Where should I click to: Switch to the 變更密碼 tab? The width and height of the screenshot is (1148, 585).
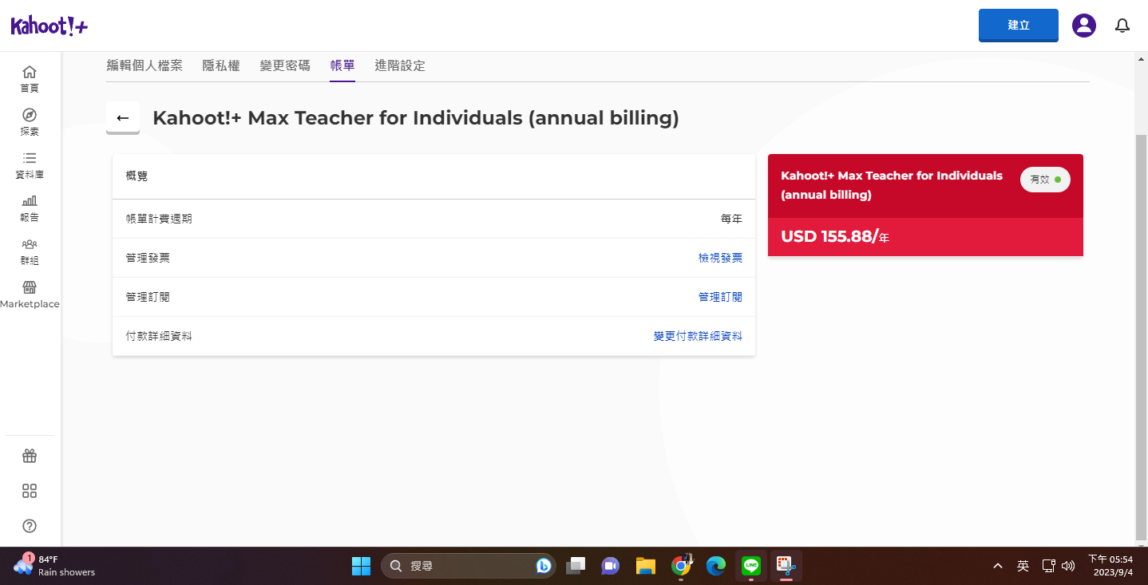285,65
